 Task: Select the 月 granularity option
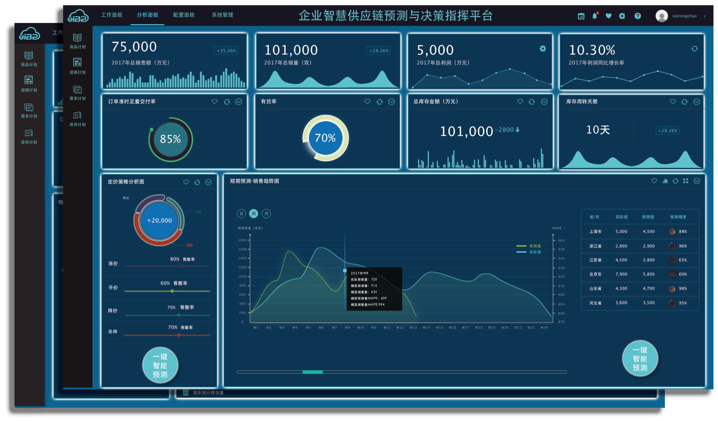click(x=266, y=214)
